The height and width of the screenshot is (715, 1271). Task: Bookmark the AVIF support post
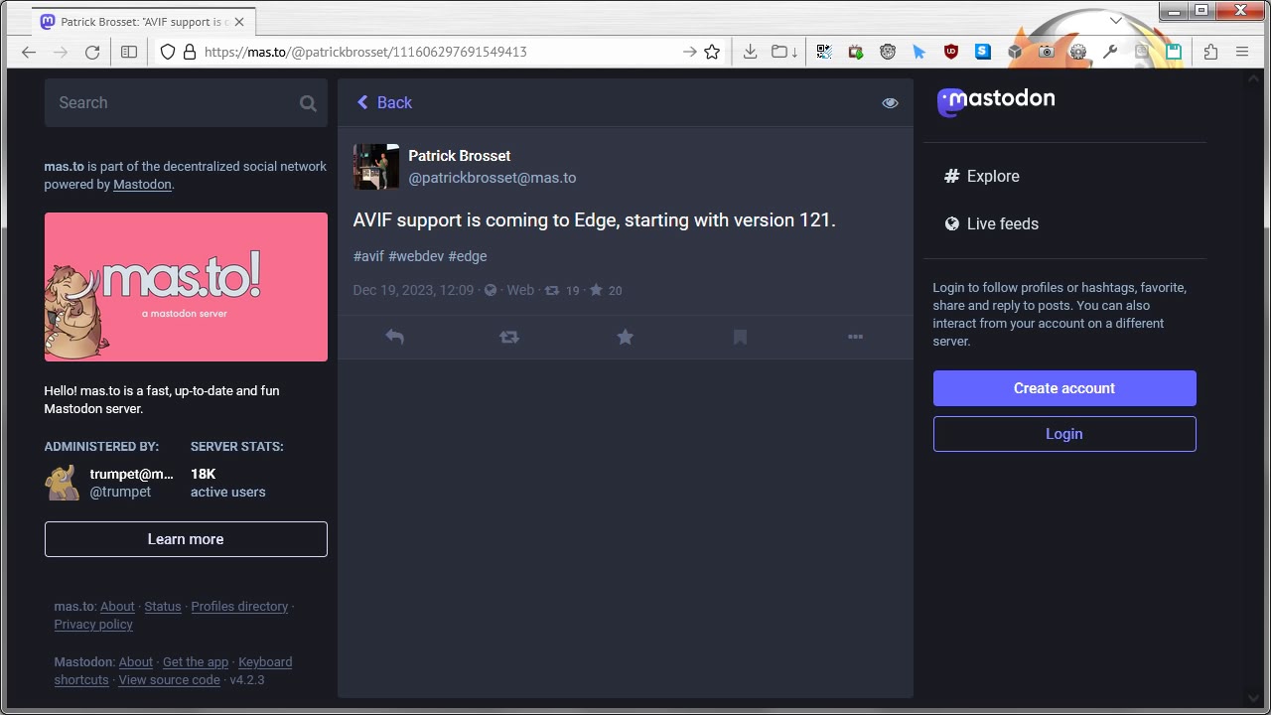click(740, 337)
